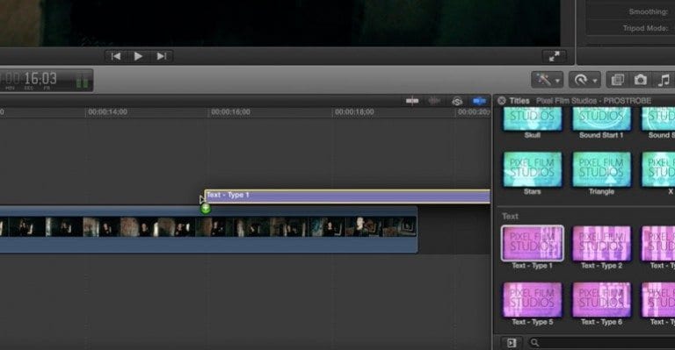The width and height of the screenshot is (675, 350).
Task: Toggle snapping in the timeline
Action: tap(479, 102)
